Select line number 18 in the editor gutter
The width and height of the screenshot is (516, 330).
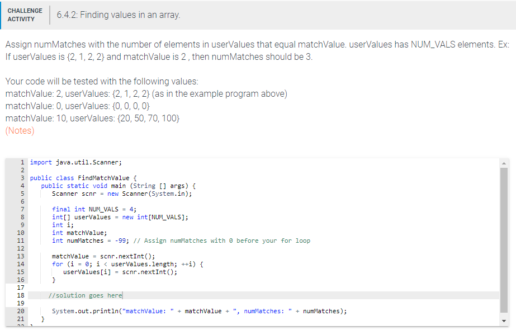coord(21,295)
